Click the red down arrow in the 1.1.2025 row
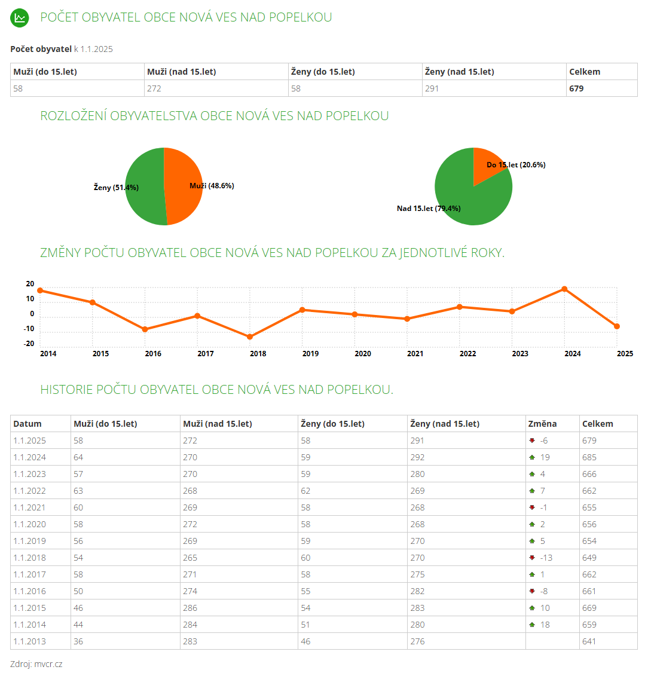Viewport: 648px width, 679px height. 531,441
